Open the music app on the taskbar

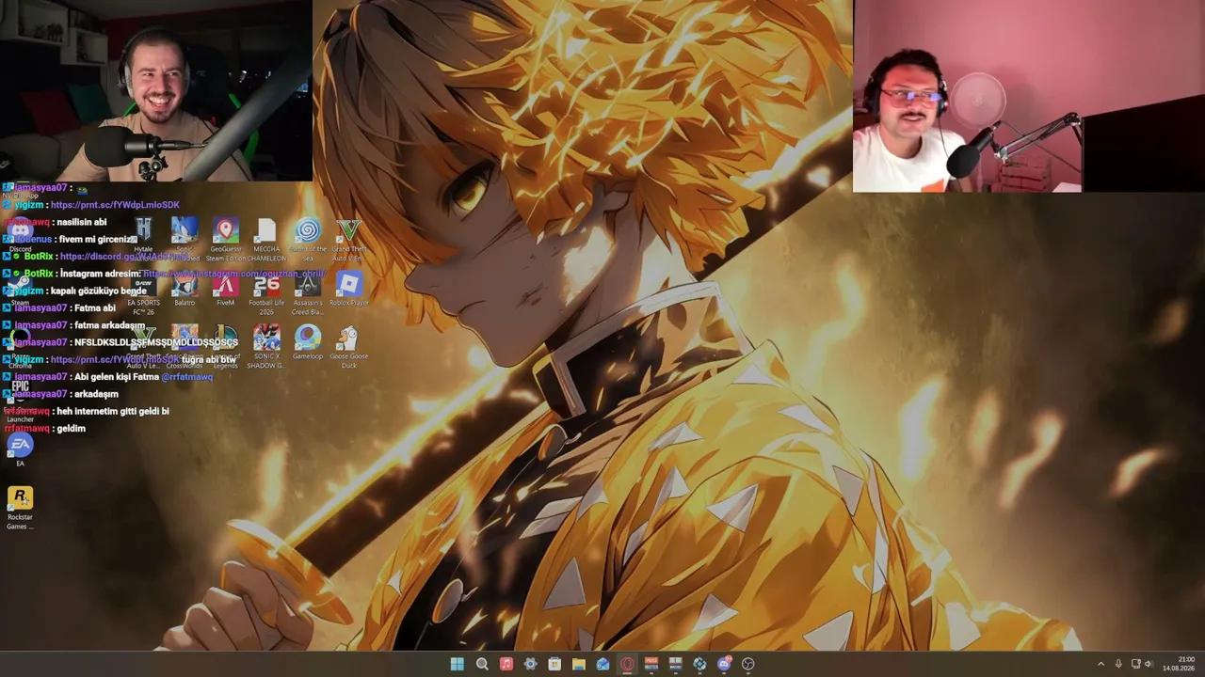[506, 664]
